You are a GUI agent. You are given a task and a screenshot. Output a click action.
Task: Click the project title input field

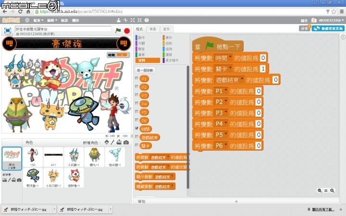coord(63,29)
